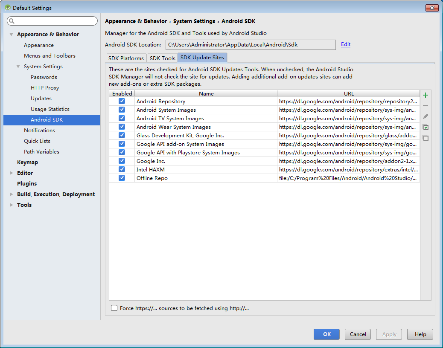
Task: Click the select all checkmark icon
Action: pos(426,127)
